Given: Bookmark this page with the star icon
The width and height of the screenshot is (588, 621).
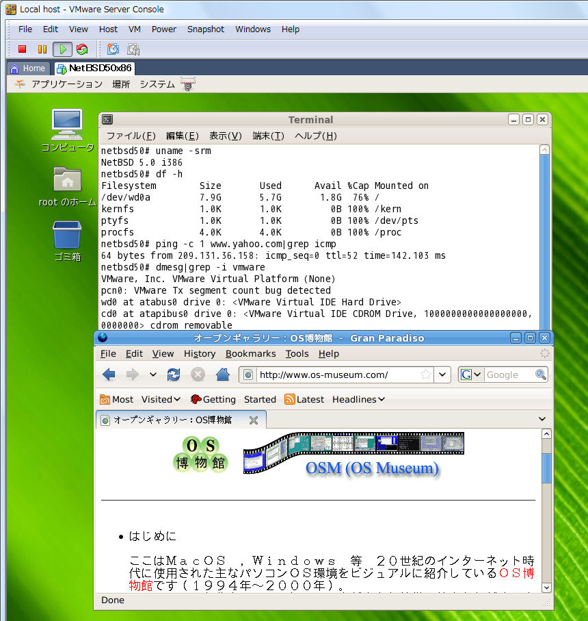Looking at the screenshot, I should [x=426, y=375].
